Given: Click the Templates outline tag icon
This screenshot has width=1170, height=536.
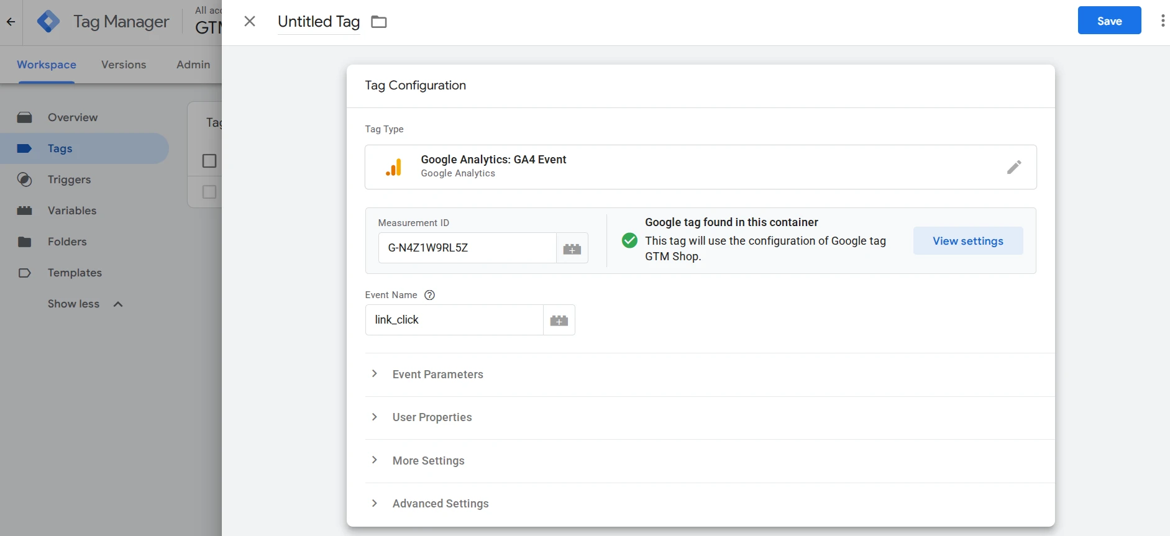Looking at the screenshot, I should (25, 273).
